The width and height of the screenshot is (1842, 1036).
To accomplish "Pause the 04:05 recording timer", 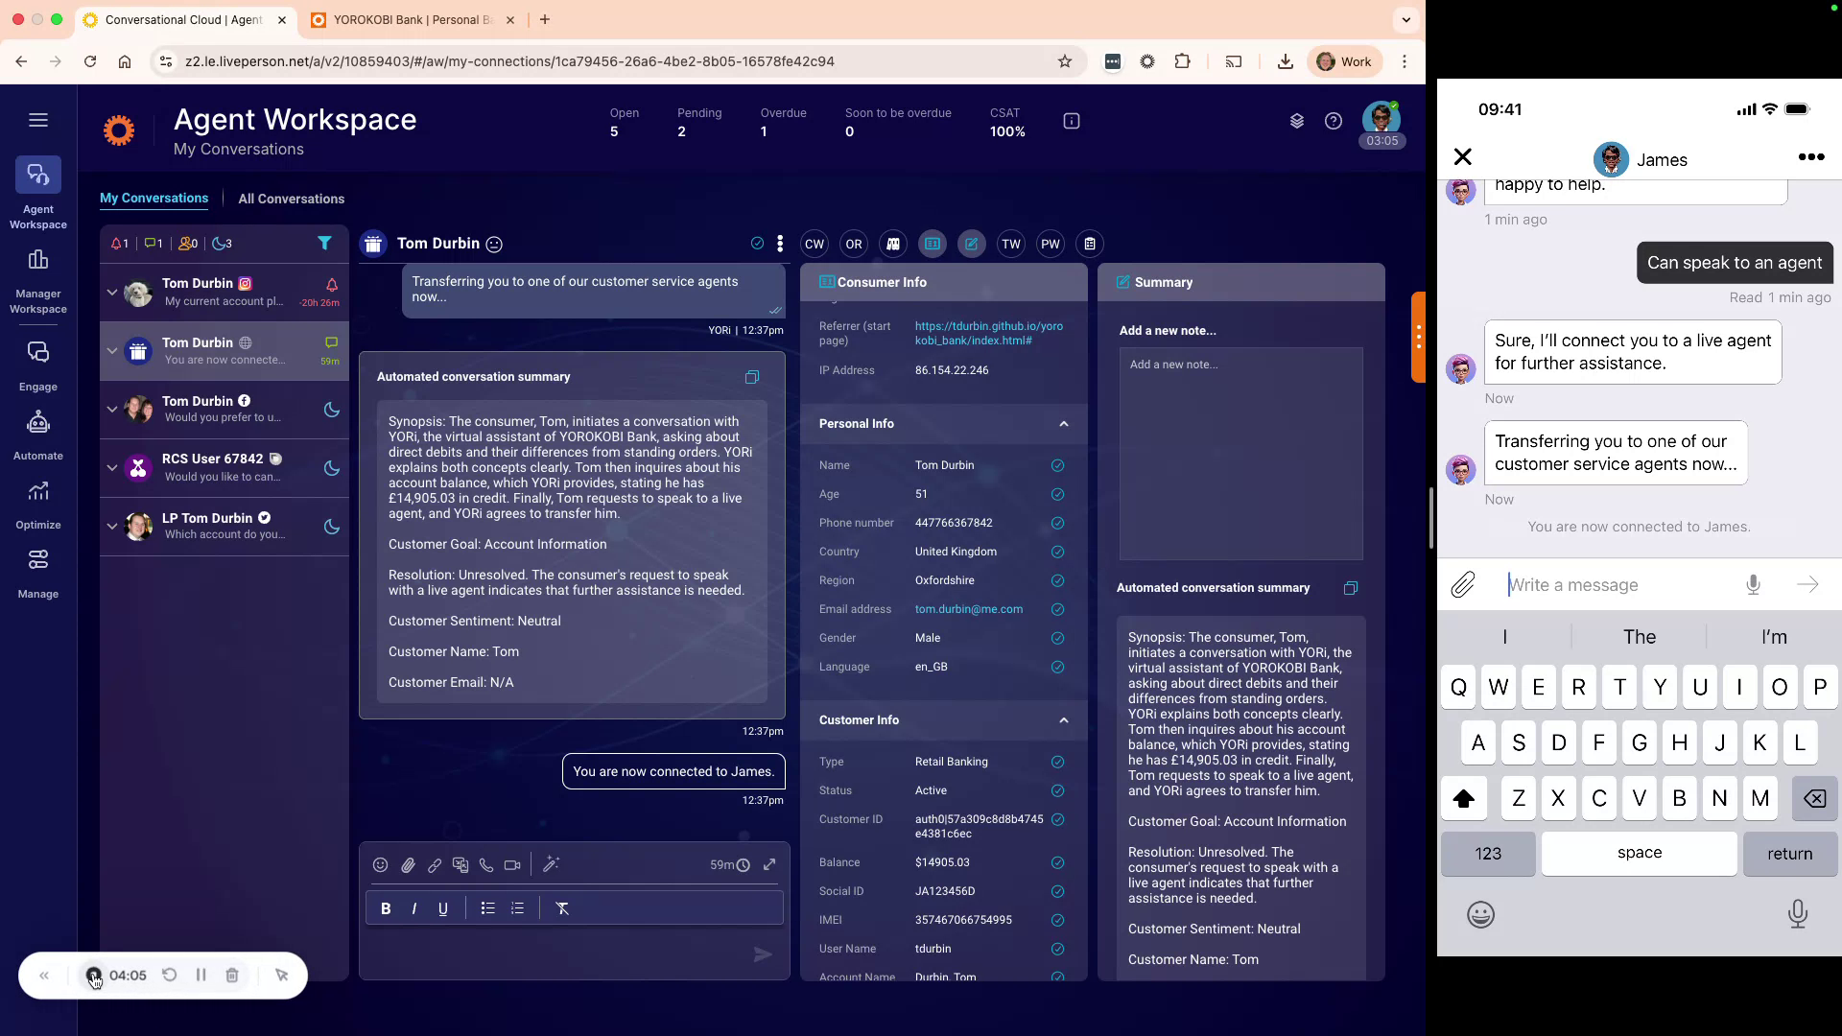I will 201,975.
